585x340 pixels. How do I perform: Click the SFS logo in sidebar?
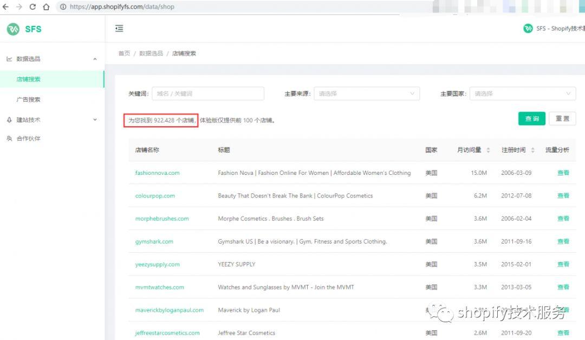[24, 29]
